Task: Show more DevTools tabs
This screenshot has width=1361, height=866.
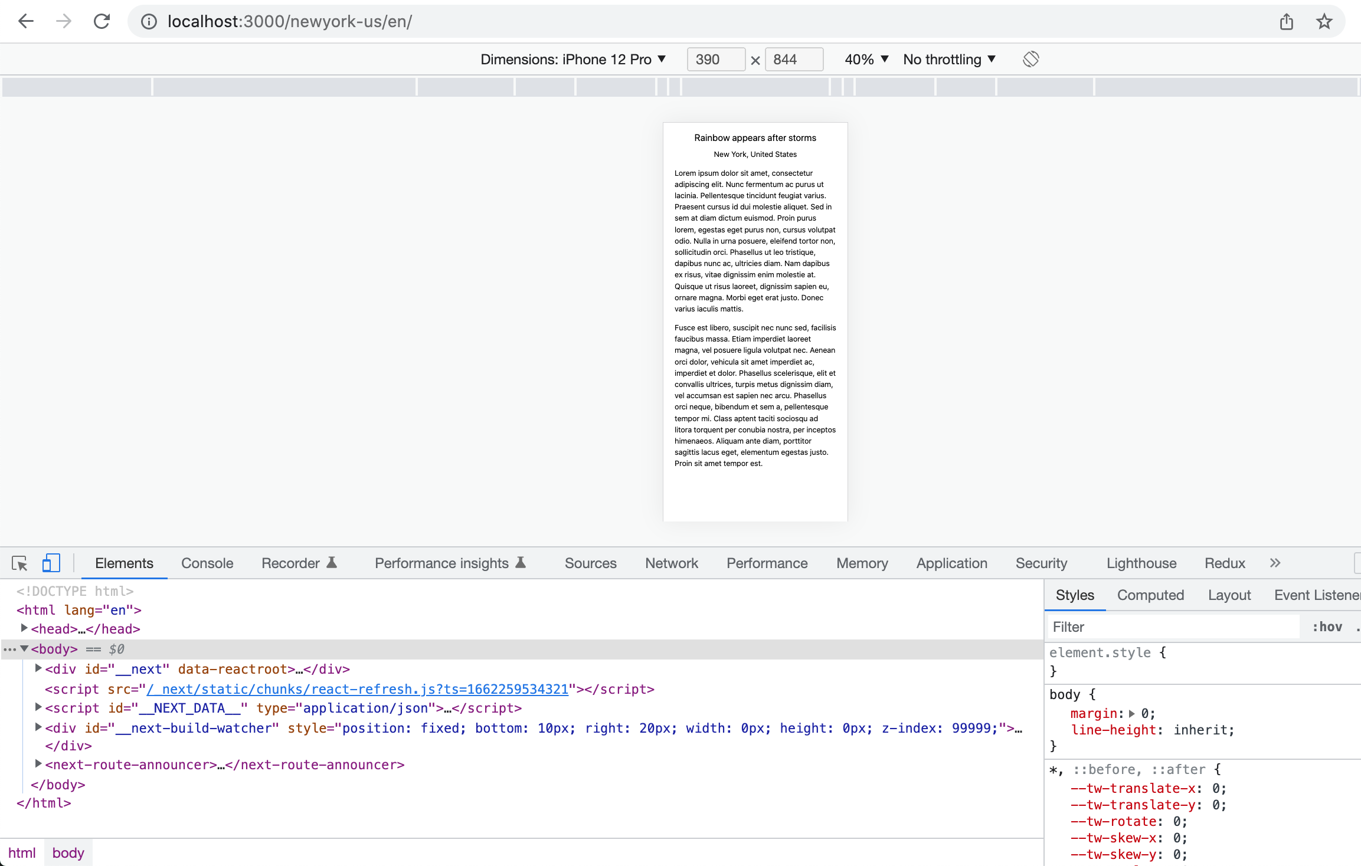Action: coord(1275,563)
